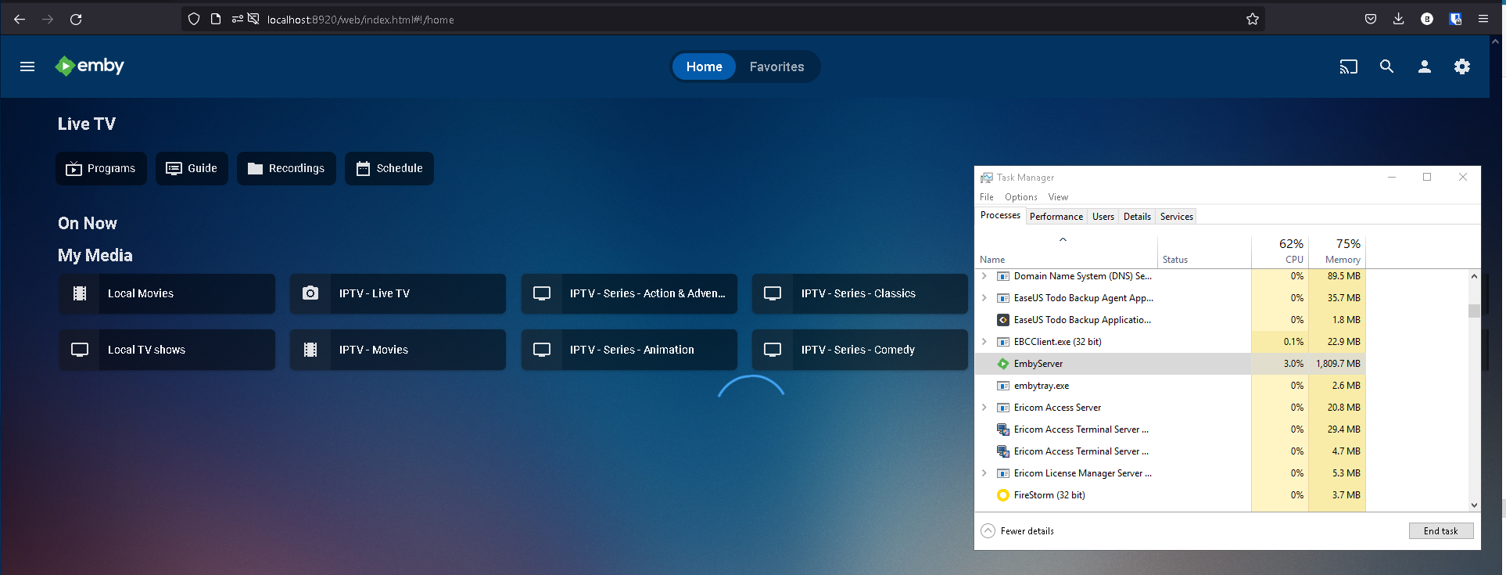Click the EaseUS Todo Backup Application icon

[1003, 320]
